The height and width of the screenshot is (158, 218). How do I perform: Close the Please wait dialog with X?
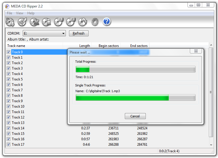tap(196, 51)
